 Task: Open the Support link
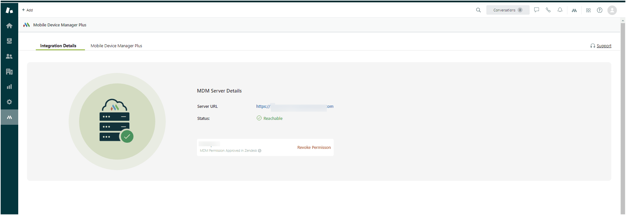[x=604, y=46]
